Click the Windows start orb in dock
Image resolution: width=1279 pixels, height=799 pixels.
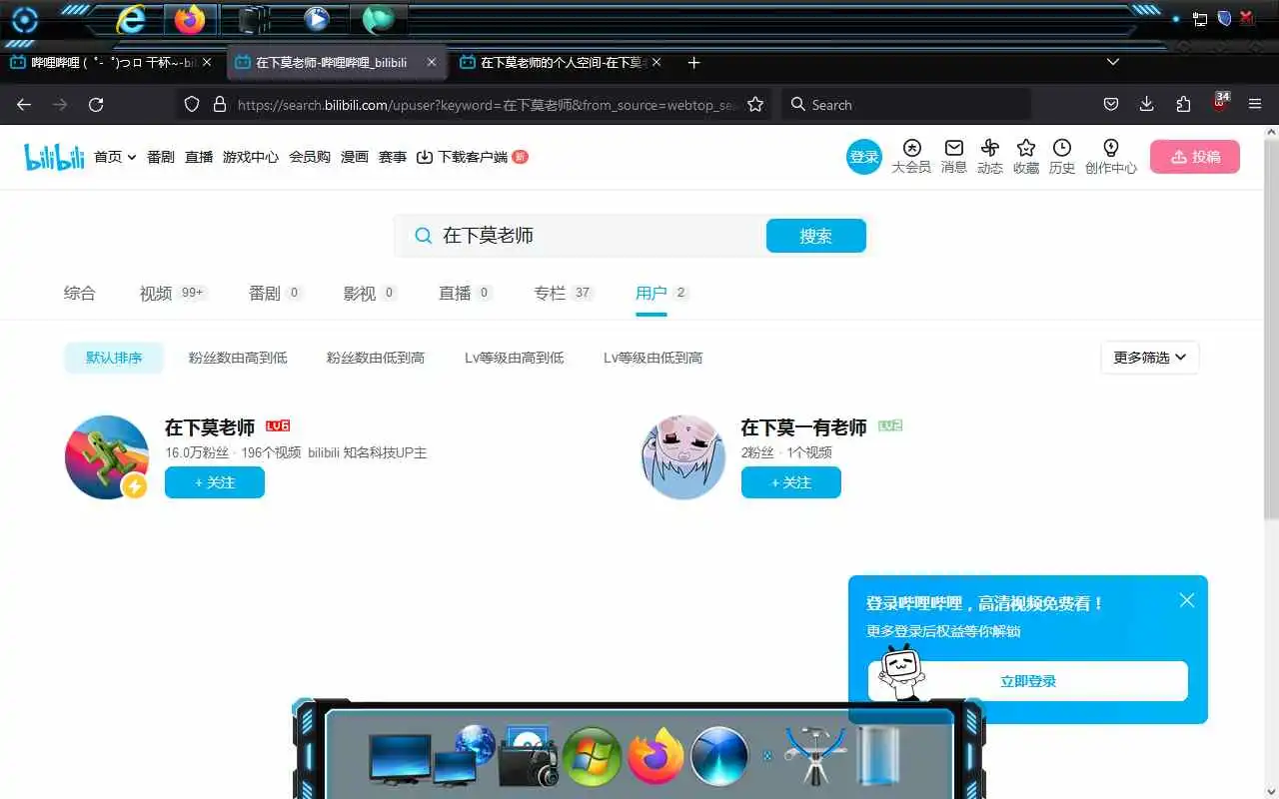[x=593, y=756]
